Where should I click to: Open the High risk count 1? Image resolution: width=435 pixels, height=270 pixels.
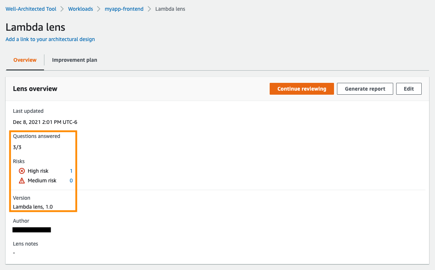pyautogui.click(x=71, y=171)
